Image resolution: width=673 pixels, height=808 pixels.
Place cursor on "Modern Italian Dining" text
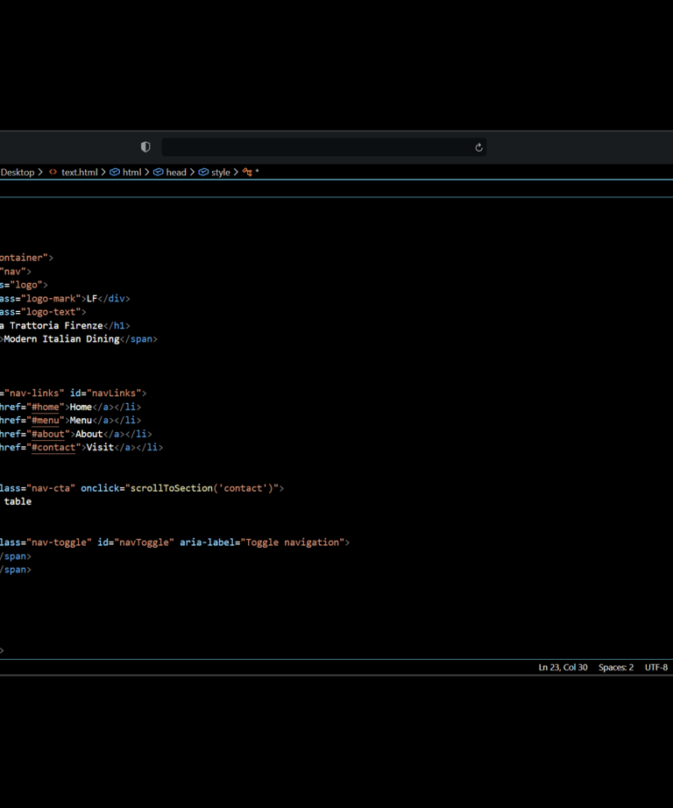(61, 339)
